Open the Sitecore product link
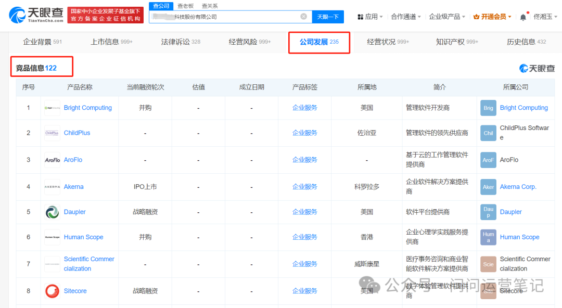This screenshot has height=308, width=562. [x=75, y=291]
